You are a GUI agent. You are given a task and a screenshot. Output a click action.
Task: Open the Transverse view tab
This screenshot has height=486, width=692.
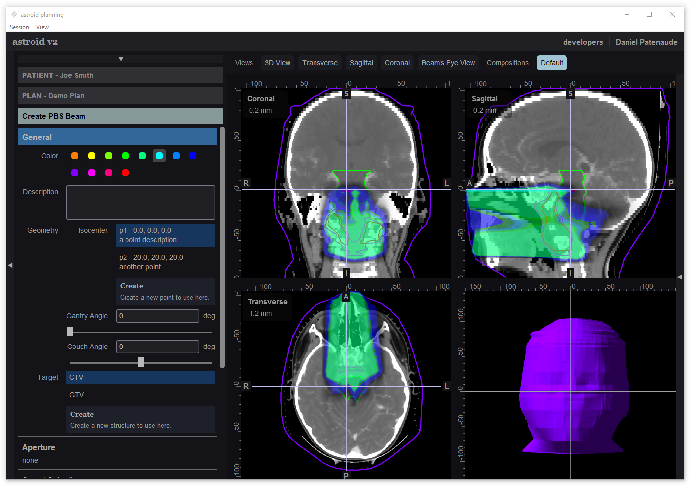coord(319,63)
